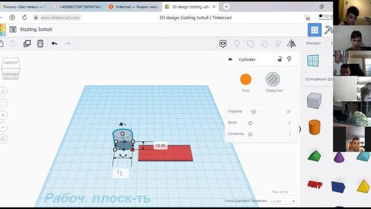Set shape to solid orange Тело
Image resolution: width=371 pixels, height=209 pixels.
[246, 80]
